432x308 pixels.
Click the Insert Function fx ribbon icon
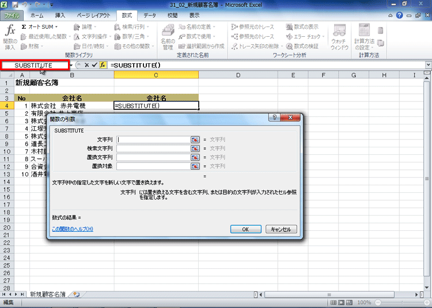pos(10,37)
